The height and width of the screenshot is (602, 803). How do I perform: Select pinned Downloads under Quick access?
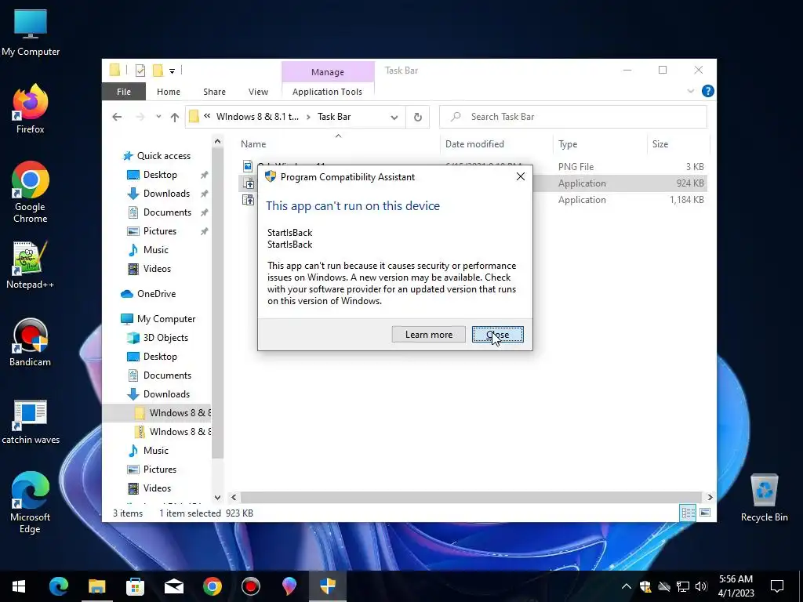(x=166, y=194)
